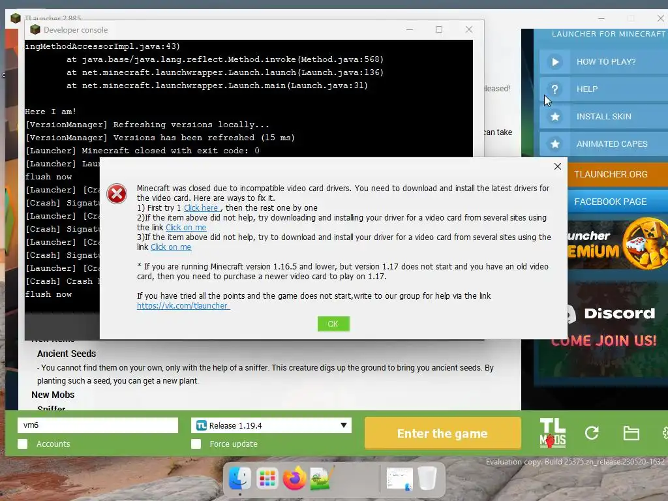This screenshot has height=501, width=668.
Task: Click the TLauncher title bar block icon
Action: [16, 18]
